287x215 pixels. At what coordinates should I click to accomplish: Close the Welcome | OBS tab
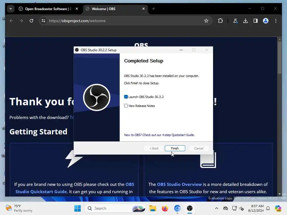click(143, 9)
